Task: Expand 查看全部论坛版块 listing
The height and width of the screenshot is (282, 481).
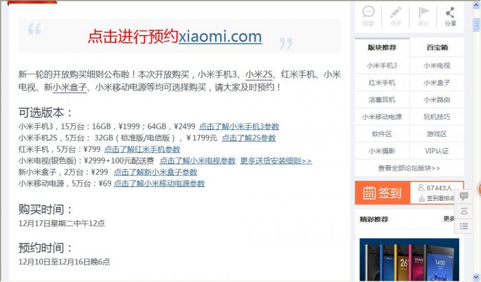Action: click(x=409, y=168)
